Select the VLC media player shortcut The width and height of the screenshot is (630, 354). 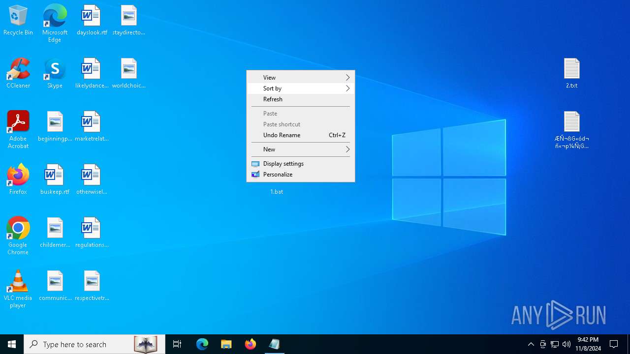tap(18, 289)
